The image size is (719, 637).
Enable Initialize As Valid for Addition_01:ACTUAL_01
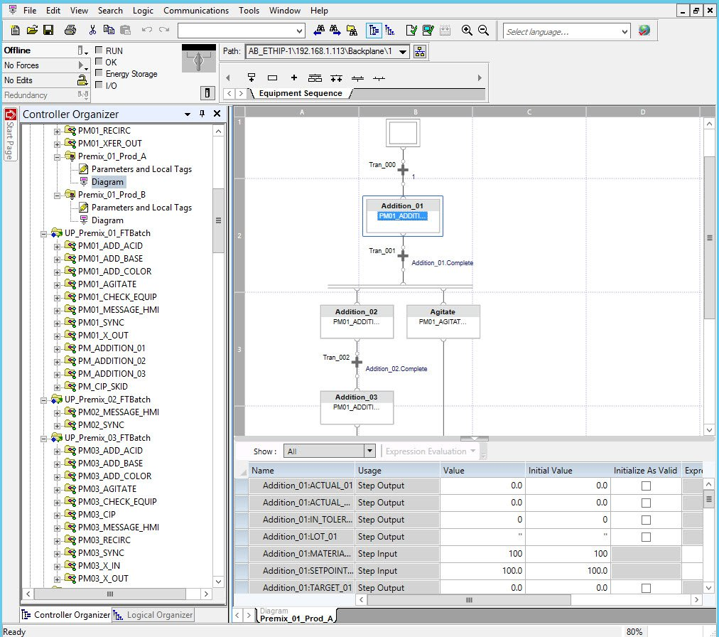[645, 485]
